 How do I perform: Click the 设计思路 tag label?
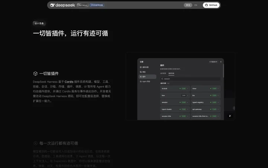tap(39, 23)
